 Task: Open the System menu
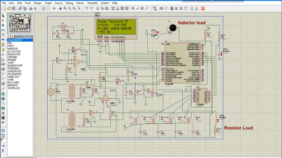click(105, 3)
